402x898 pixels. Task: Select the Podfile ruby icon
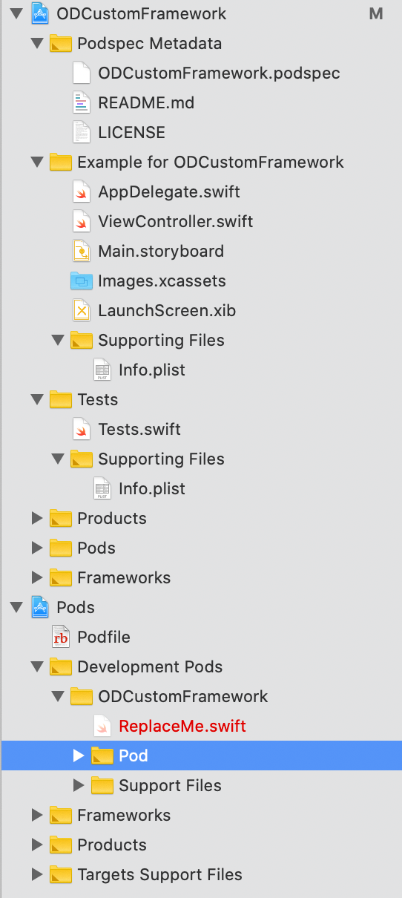point(61,637)
